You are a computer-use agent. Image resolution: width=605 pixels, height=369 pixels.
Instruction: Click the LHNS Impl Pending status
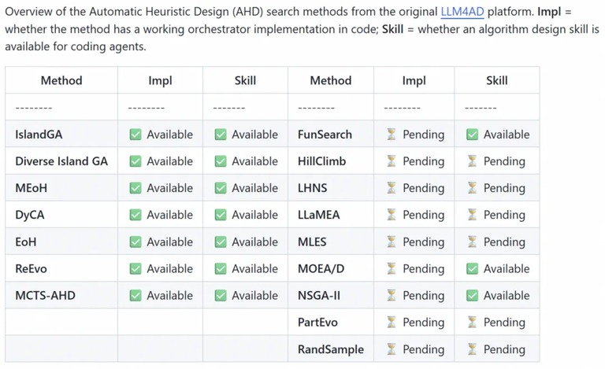click(416, 188)
